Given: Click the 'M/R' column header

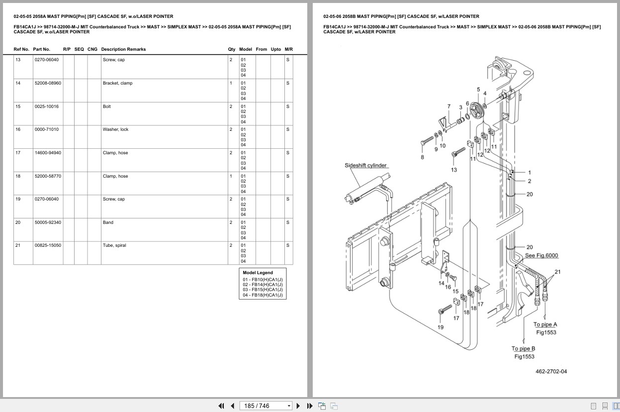Looking at the screenshot, I should 288,49.
